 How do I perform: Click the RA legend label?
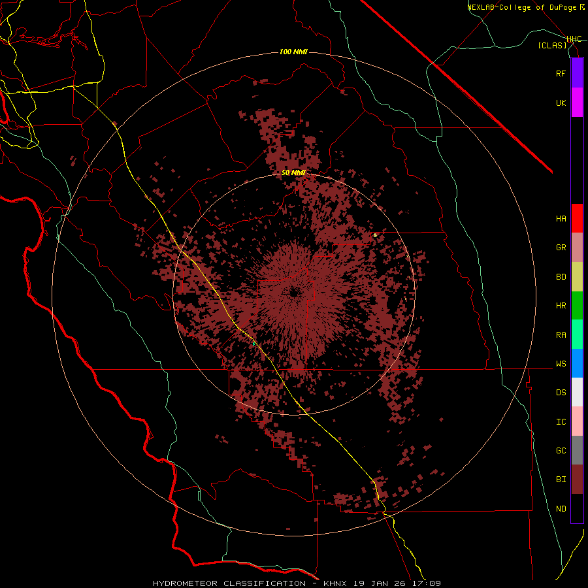tap(561, 335)
